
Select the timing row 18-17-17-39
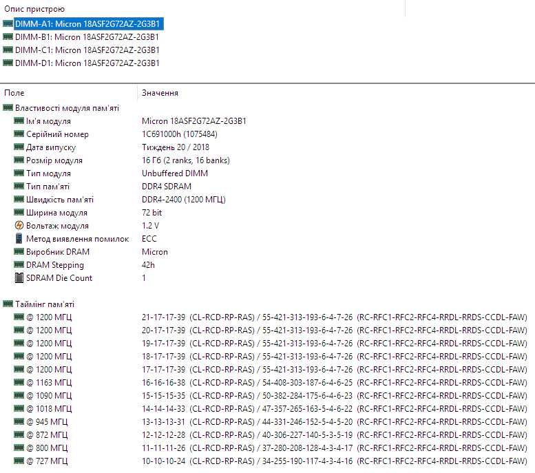click(x=270, y=357)
